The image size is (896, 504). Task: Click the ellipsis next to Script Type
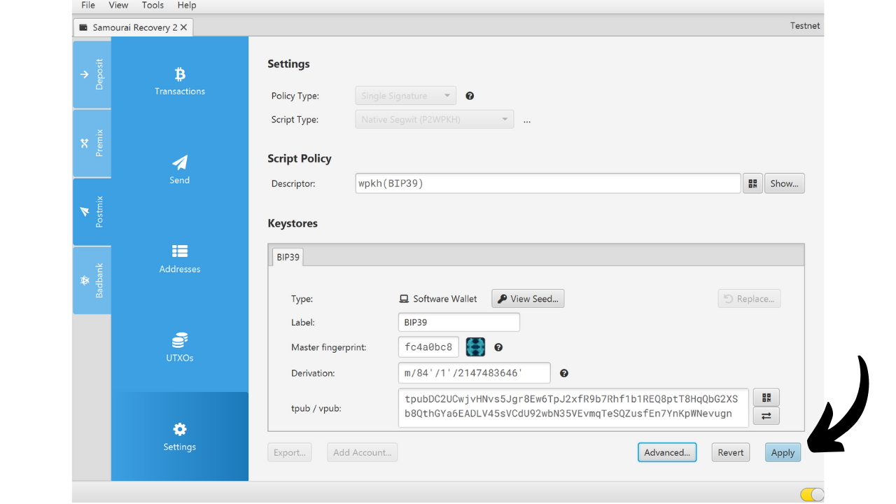[x=527, y=120]
